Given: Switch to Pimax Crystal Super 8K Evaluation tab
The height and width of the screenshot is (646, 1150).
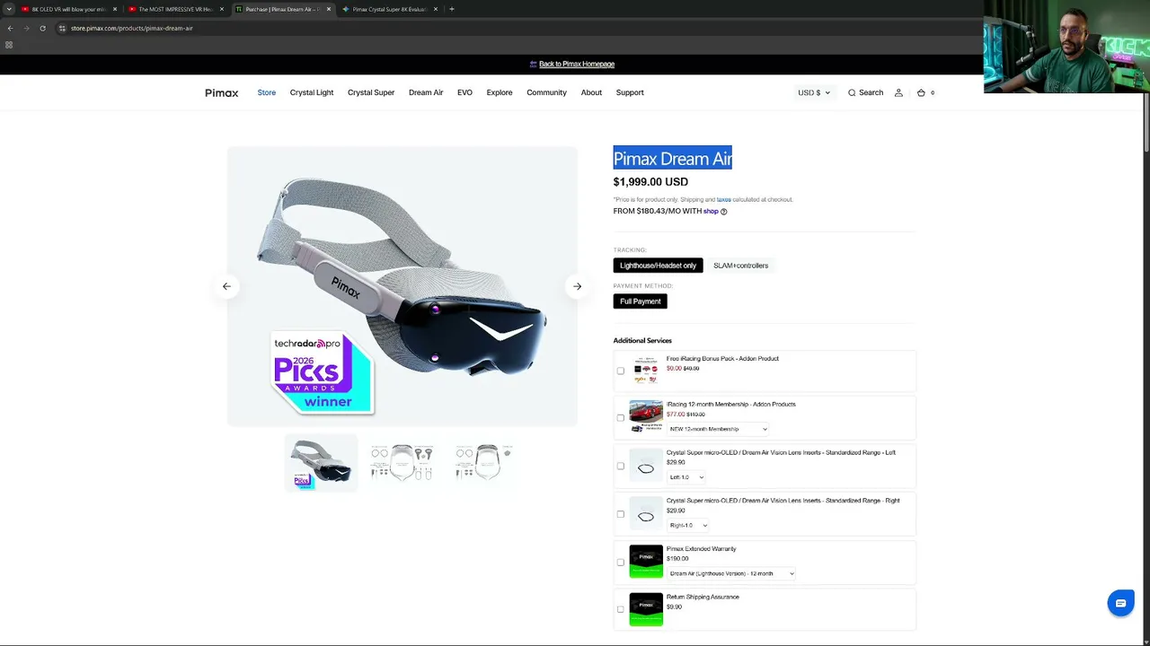Looking at the screenshot, I should tap(389, 9).
